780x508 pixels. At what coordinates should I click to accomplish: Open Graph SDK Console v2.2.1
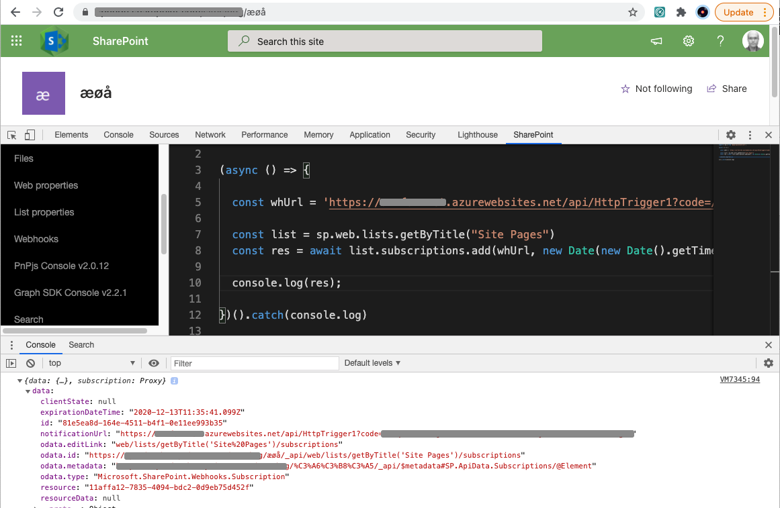(x=71, y=293)
